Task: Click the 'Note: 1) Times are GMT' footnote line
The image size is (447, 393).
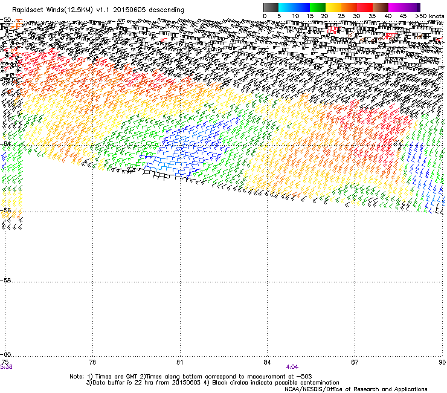Action: point(191,377)
